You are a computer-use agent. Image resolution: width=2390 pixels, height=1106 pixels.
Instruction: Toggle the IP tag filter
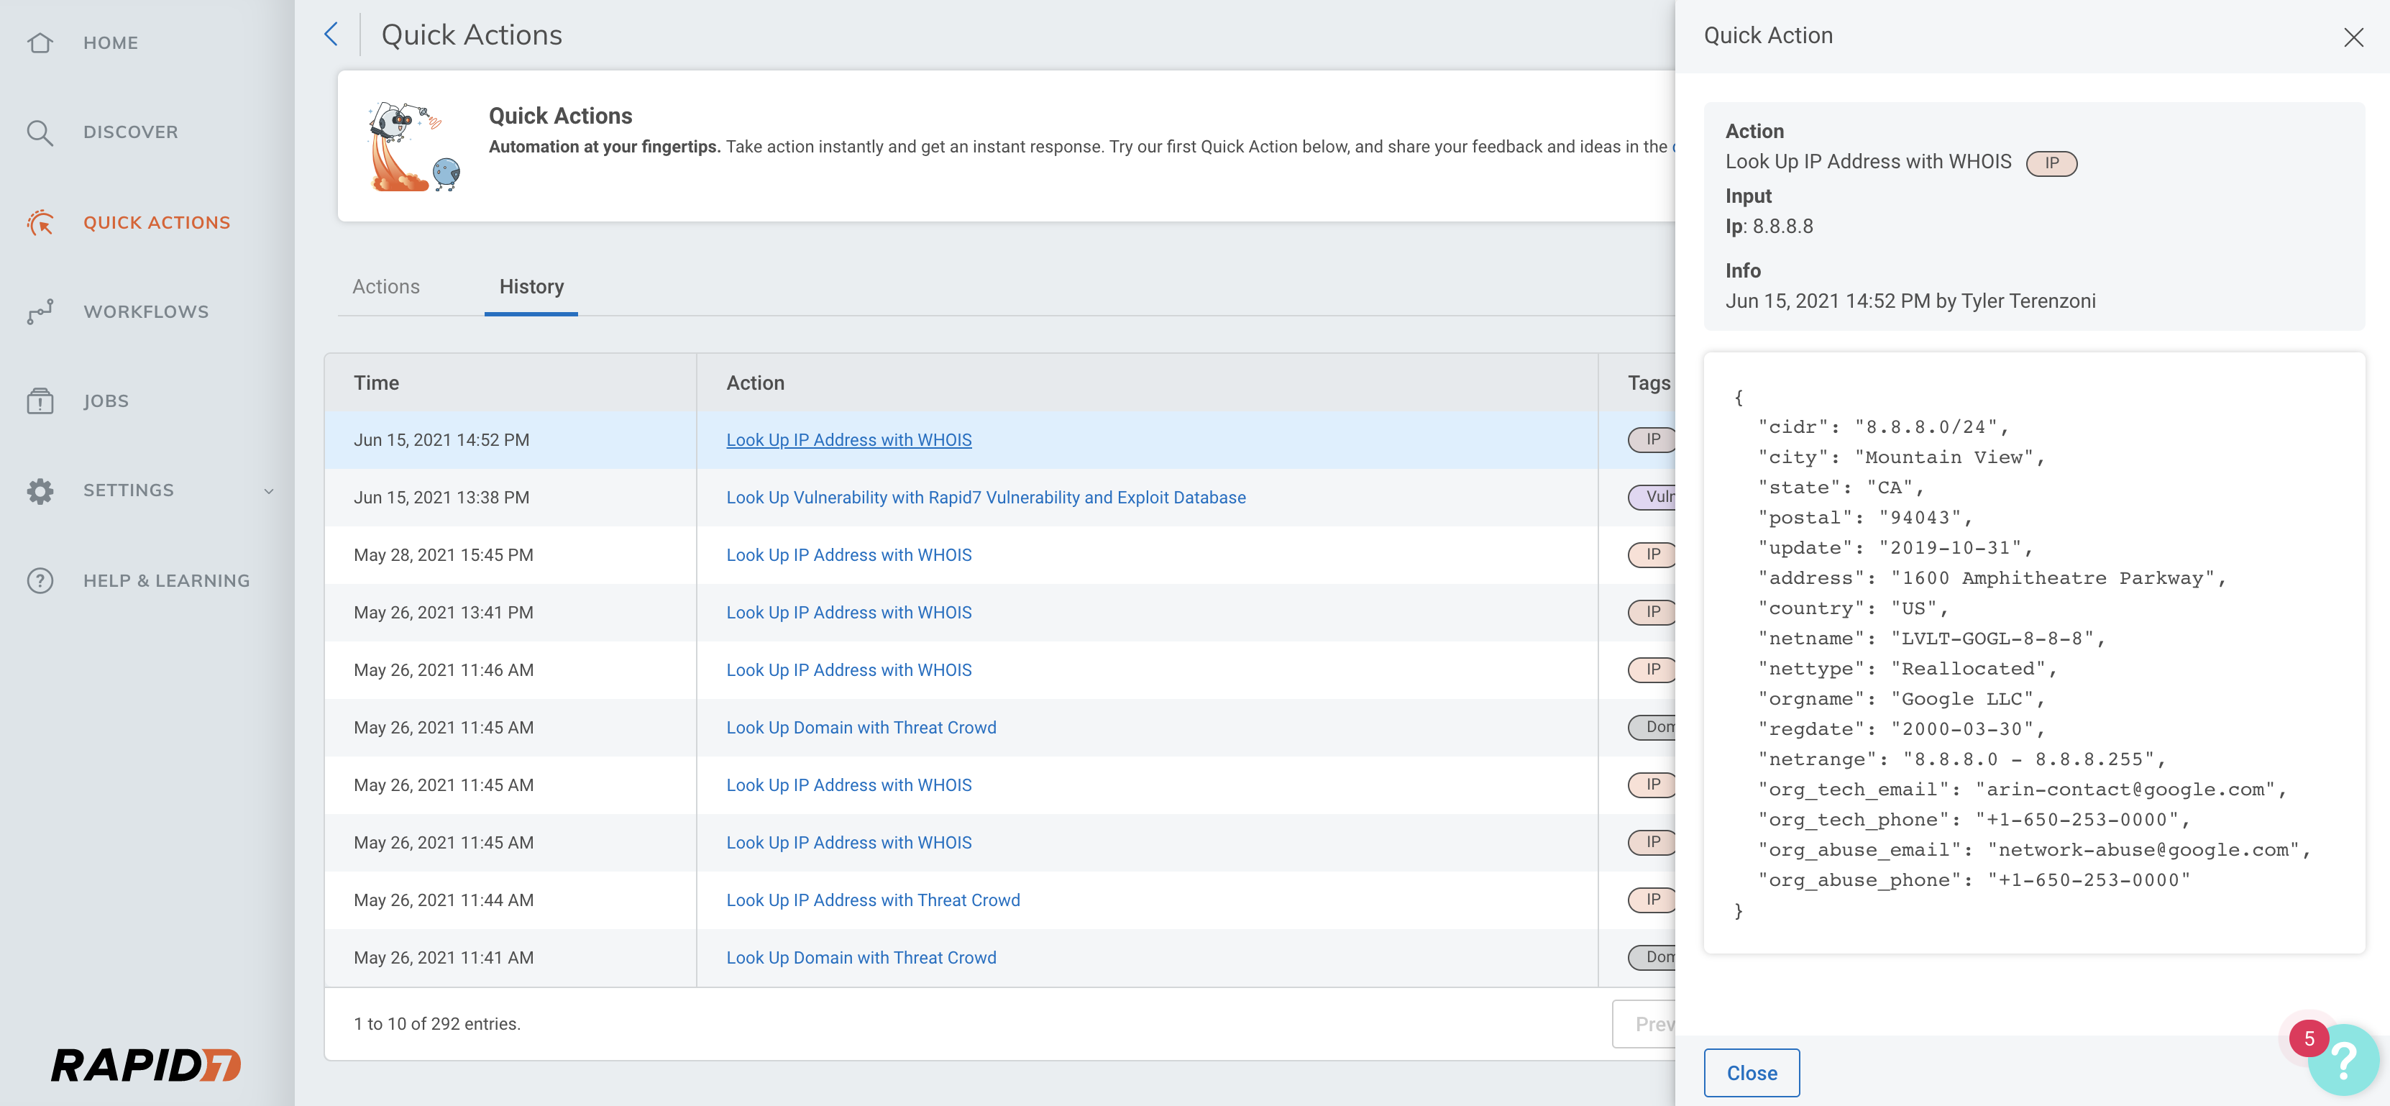[1652, 440]
